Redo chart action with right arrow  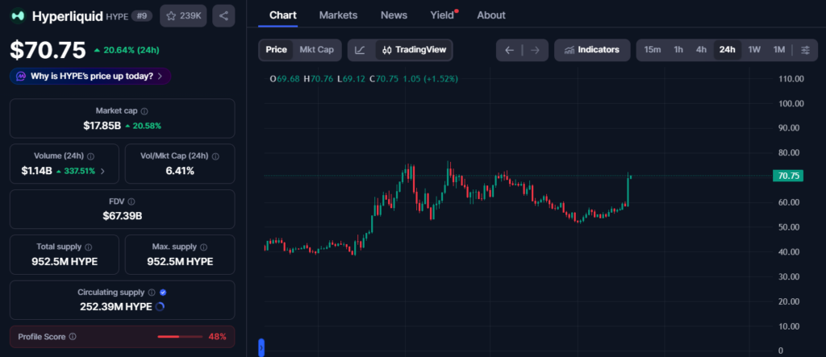tap(536, 50)
